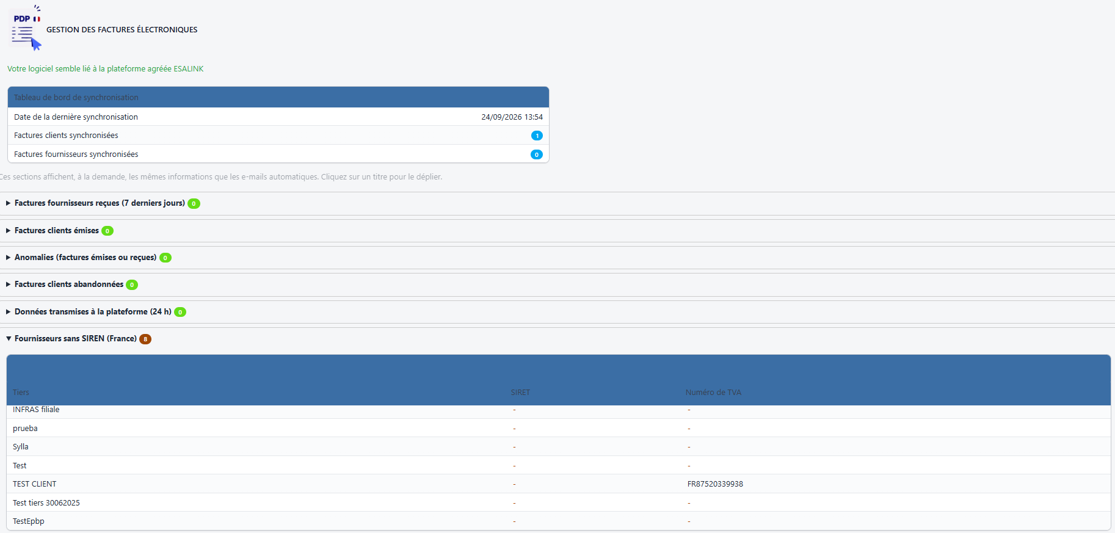1115x533 pixels.
Task: Click the brown badge beside Fournisseurs sans SIREN
Action: point(145,339)
